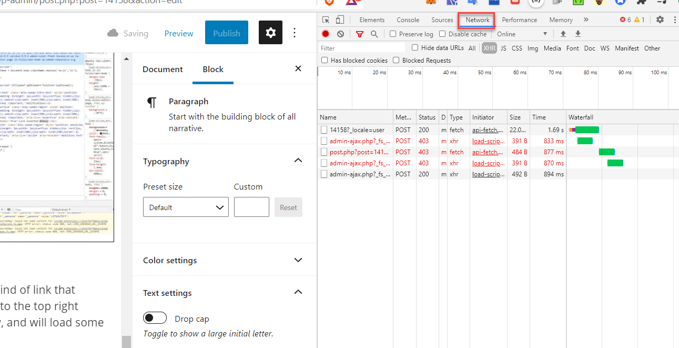Click the yellow warning count 1 indicator
Viewport: 679px width, 348px height.
click(x=640, y=20)
